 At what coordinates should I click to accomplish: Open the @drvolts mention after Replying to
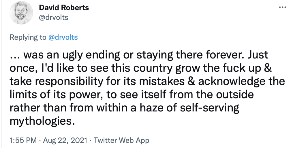point(62,37)
